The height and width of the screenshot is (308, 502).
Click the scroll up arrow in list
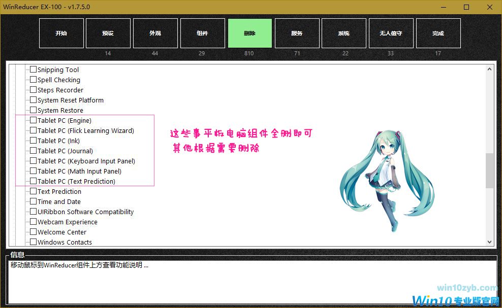tap(490, 69)
